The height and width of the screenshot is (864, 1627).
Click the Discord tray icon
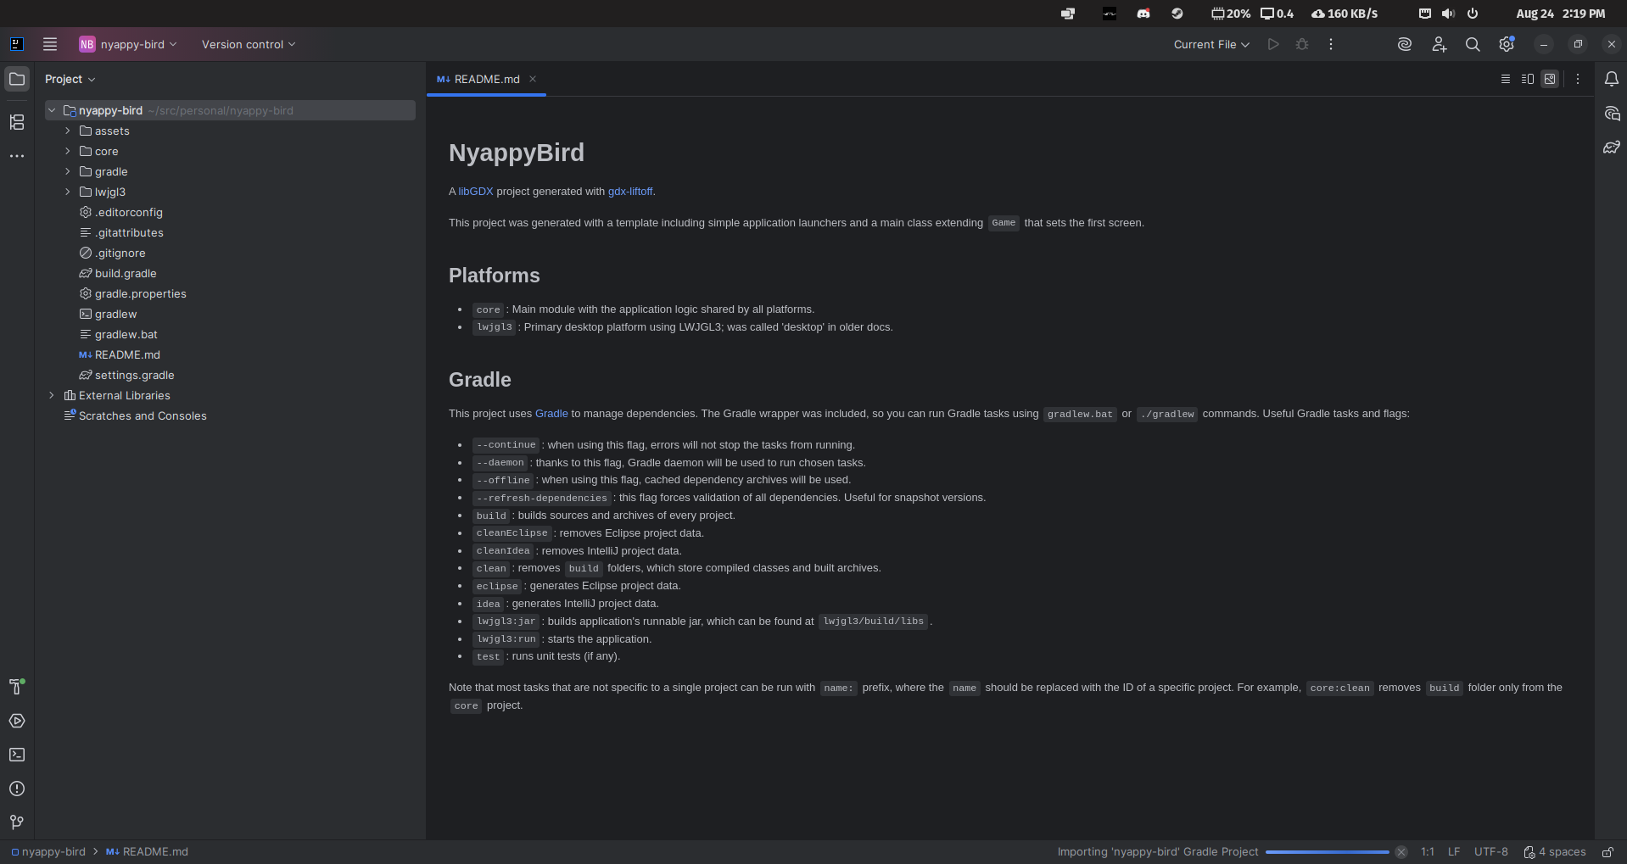[x=1143, y=14]
